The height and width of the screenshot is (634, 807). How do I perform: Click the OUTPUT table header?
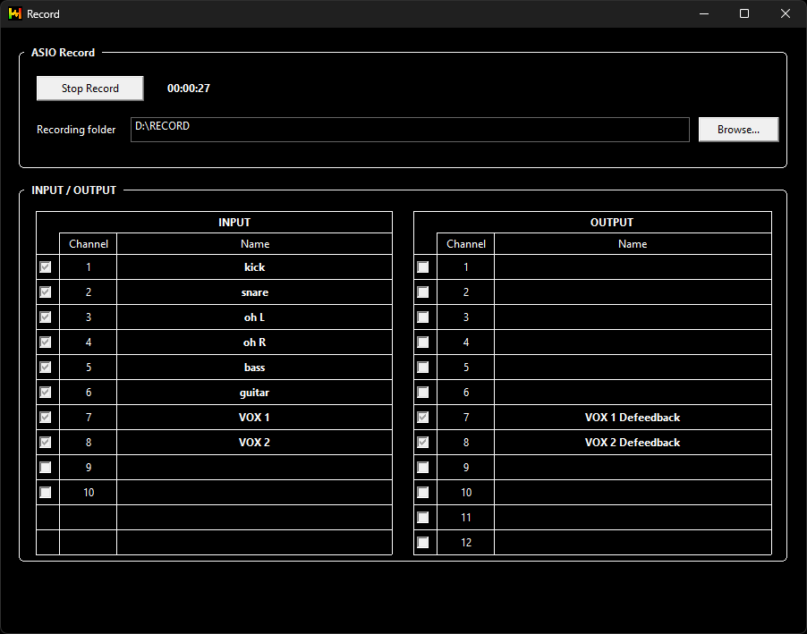(611, 223)
